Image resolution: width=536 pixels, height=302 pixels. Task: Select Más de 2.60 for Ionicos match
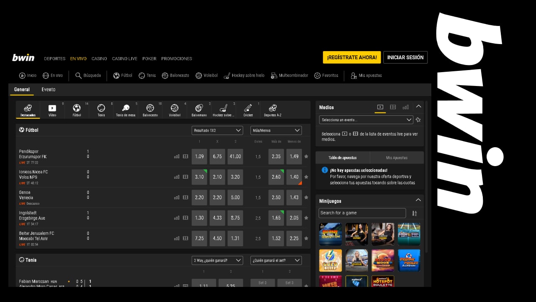click(x=276, y=177)
